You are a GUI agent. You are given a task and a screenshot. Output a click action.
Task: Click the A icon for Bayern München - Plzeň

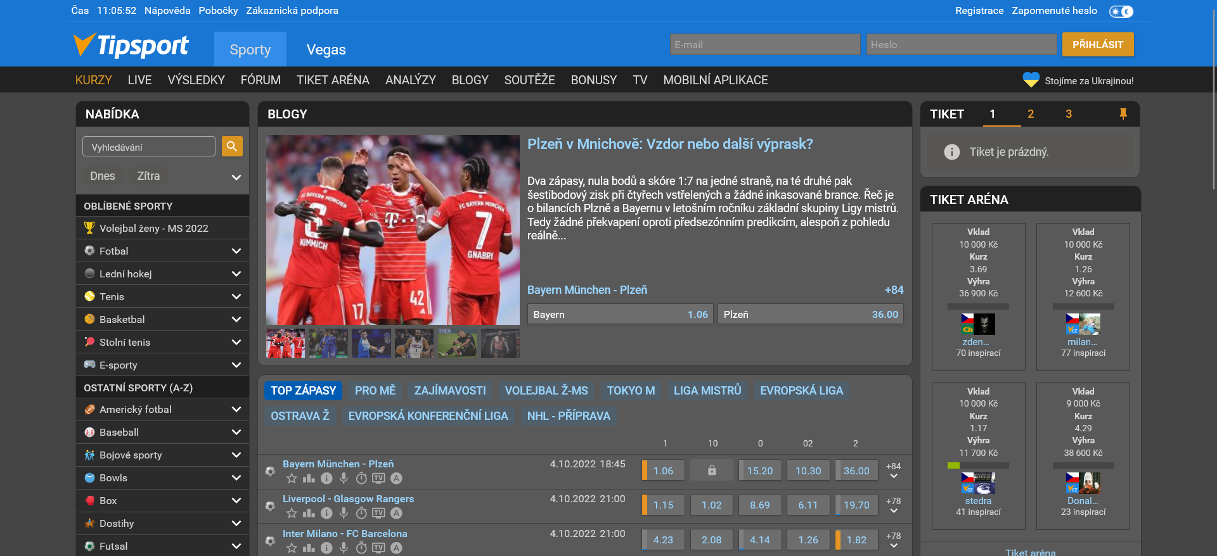point(396,478)
